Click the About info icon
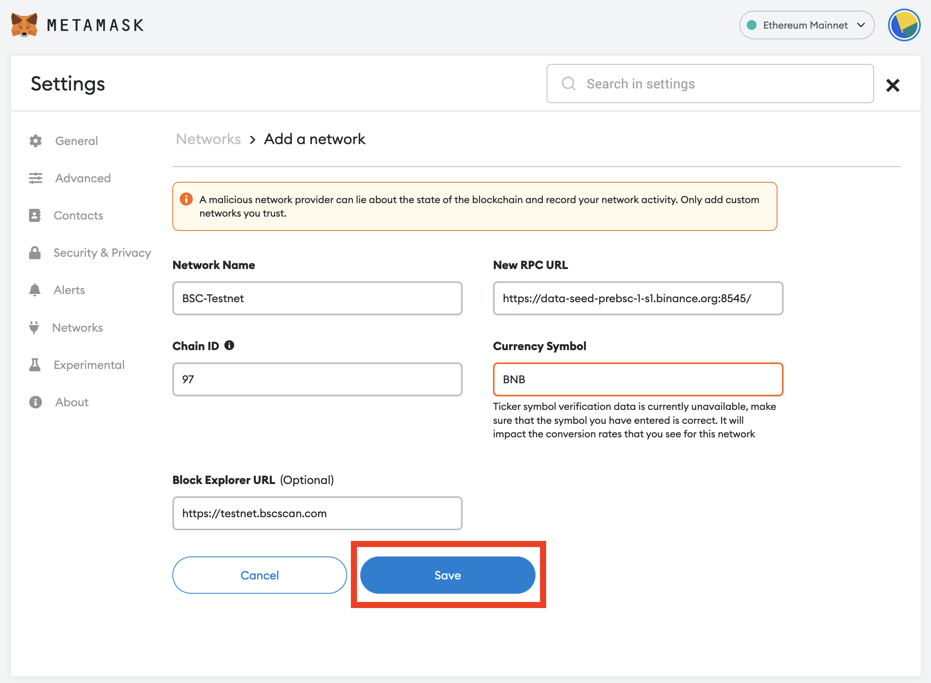This screenshot has height=683, width=931. pos(36,402)
